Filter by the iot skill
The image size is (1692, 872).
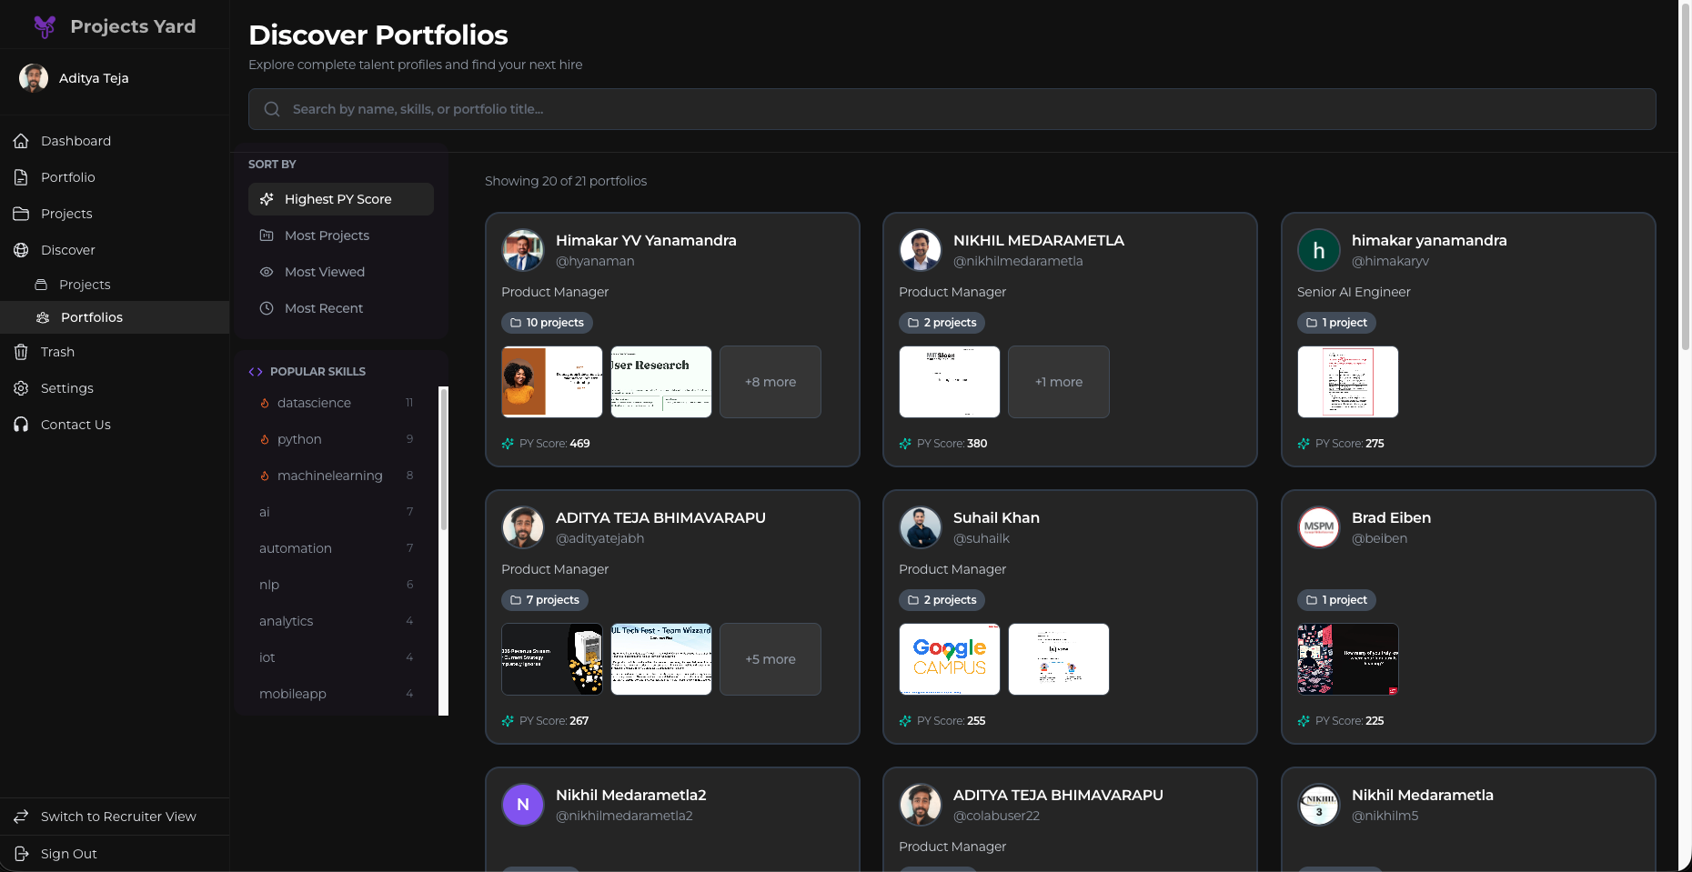[x=337, y=657]
